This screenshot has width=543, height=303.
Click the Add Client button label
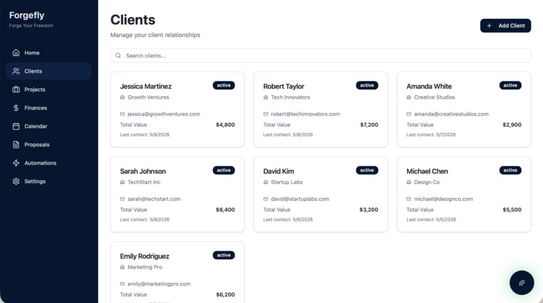[x=511, y=26]
